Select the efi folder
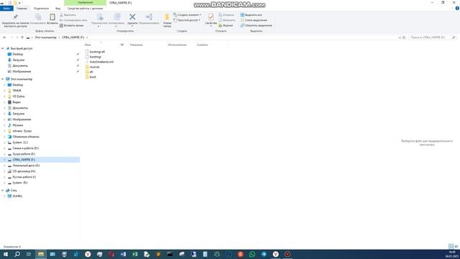Screen dimensions: 460x259 91,72
